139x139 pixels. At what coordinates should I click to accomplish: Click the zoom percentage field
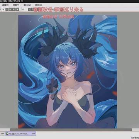click(x=2, y=9)
